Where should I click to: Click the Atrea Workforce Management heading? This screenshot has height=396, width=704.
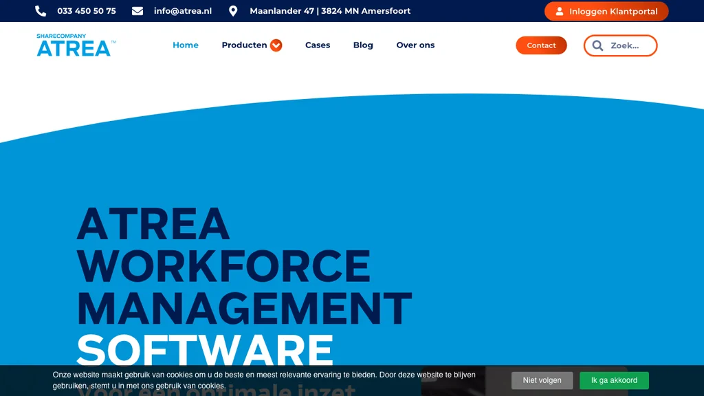coord(244,266)
